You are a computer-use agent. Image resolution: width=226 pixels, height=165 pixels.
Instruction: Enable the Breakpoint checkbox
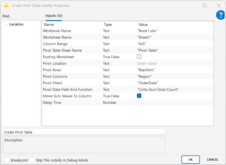pos(7,160)
